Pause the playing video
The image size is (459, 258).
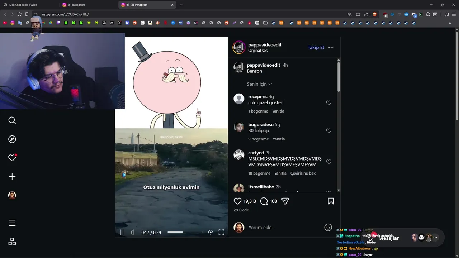tap(122, 232)
